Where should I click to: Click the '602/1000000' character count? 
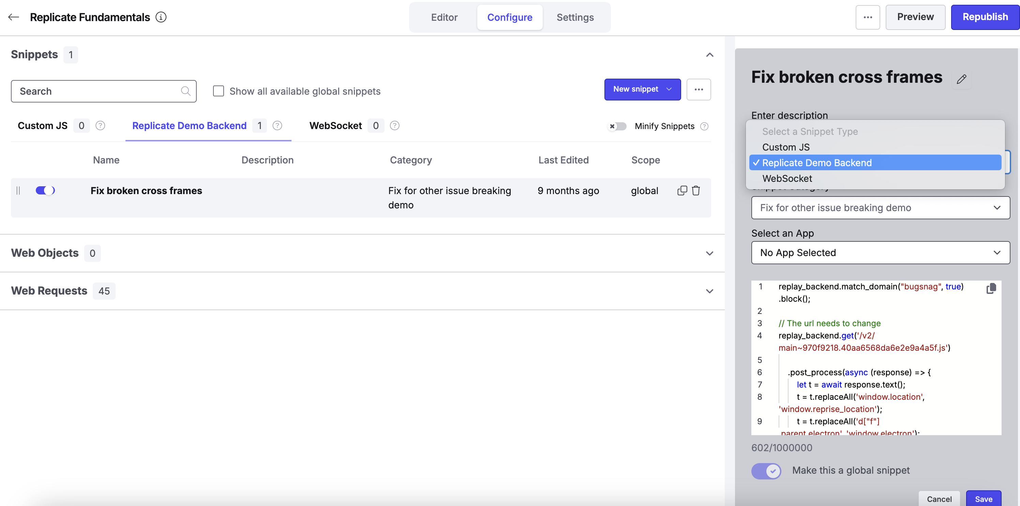tap(781, 448)
